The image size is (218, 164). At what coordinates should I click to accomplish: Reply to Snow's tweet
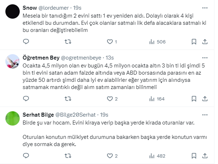pyautogui.click(x=26, y=42)
